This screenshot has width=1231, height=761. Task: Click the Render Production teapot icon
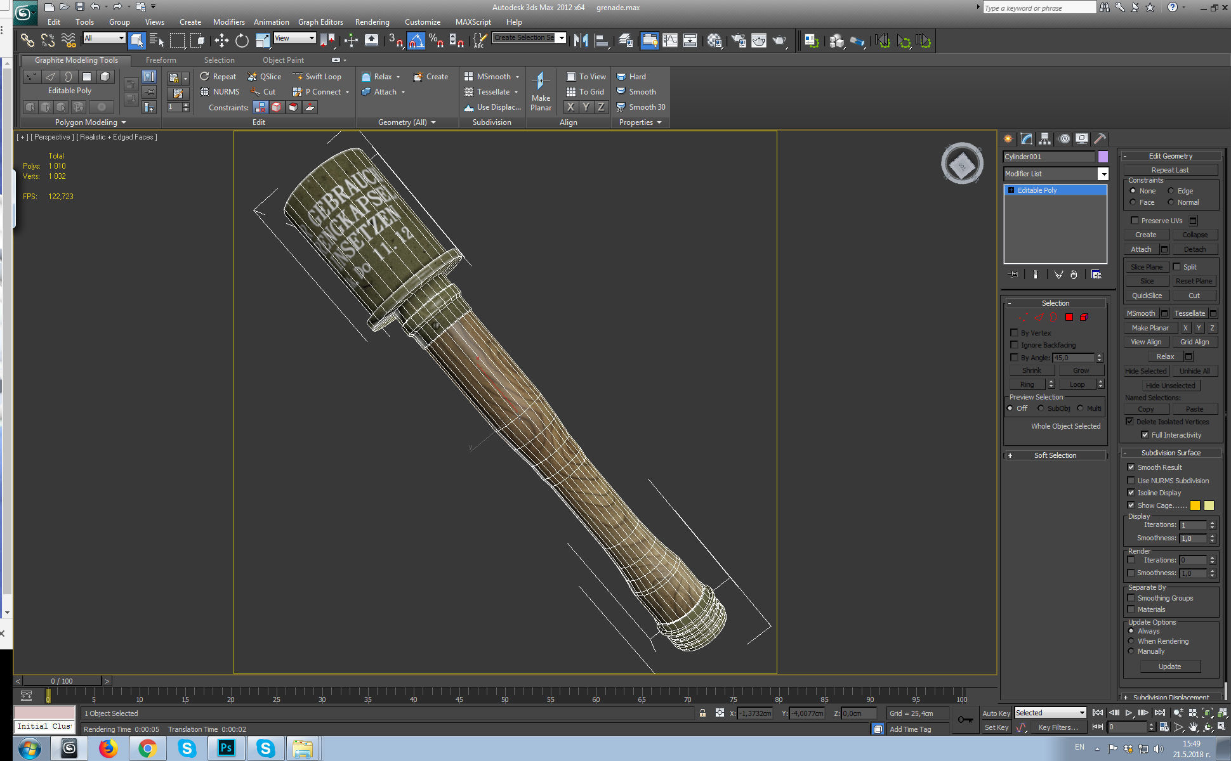click(x=779, y=41)
